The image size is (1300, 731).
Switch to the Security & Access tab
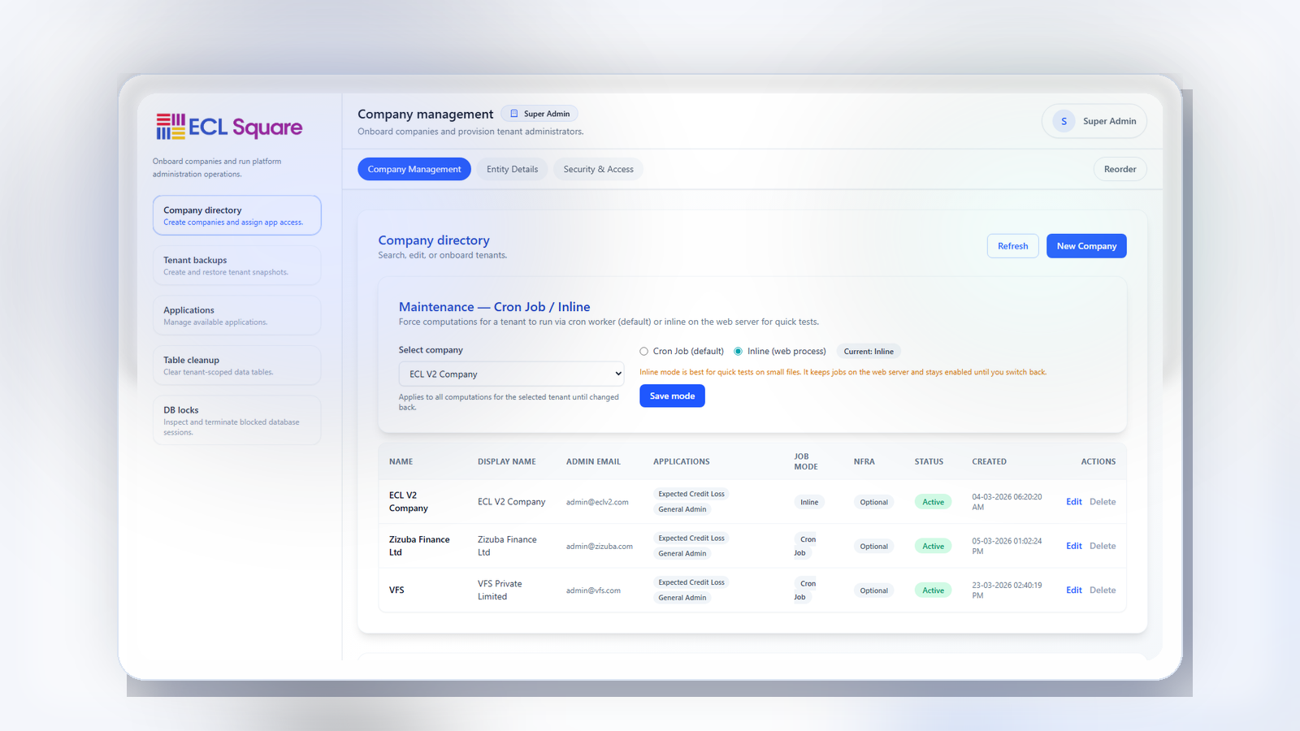pos(598,169)
